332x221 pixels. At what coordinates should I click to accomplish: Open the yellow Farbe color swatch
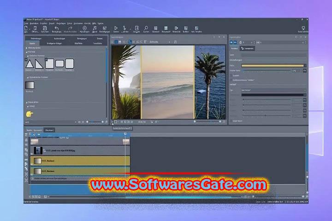273,66
